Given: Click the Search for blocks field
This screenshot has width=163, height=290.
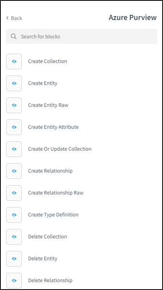Looking at the screenshot, I should pos(81,36).
